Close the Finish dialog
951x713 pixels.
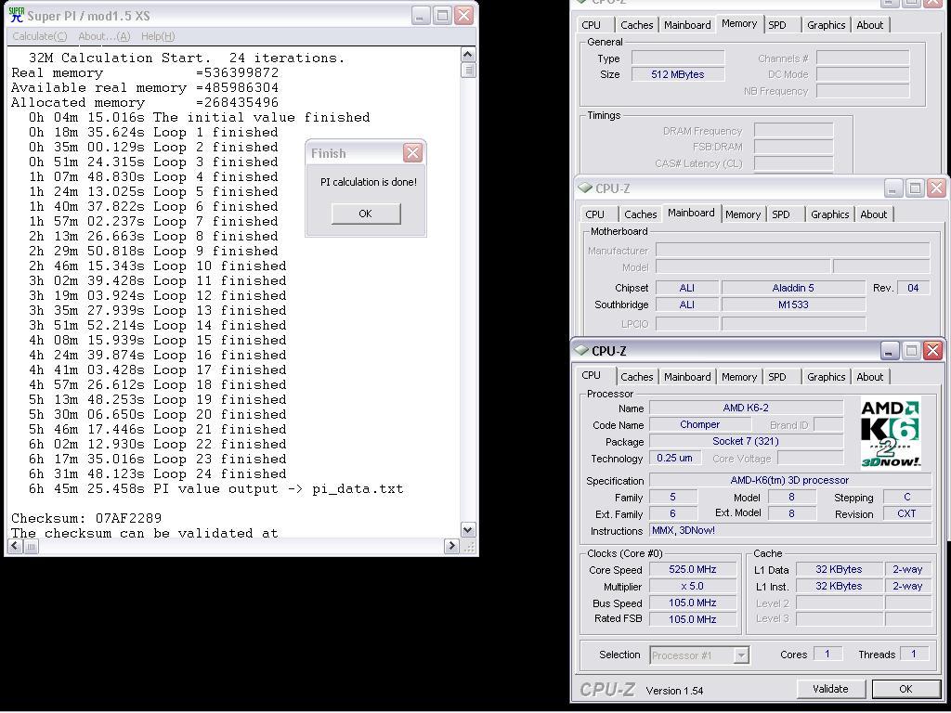tap(412, 153)
